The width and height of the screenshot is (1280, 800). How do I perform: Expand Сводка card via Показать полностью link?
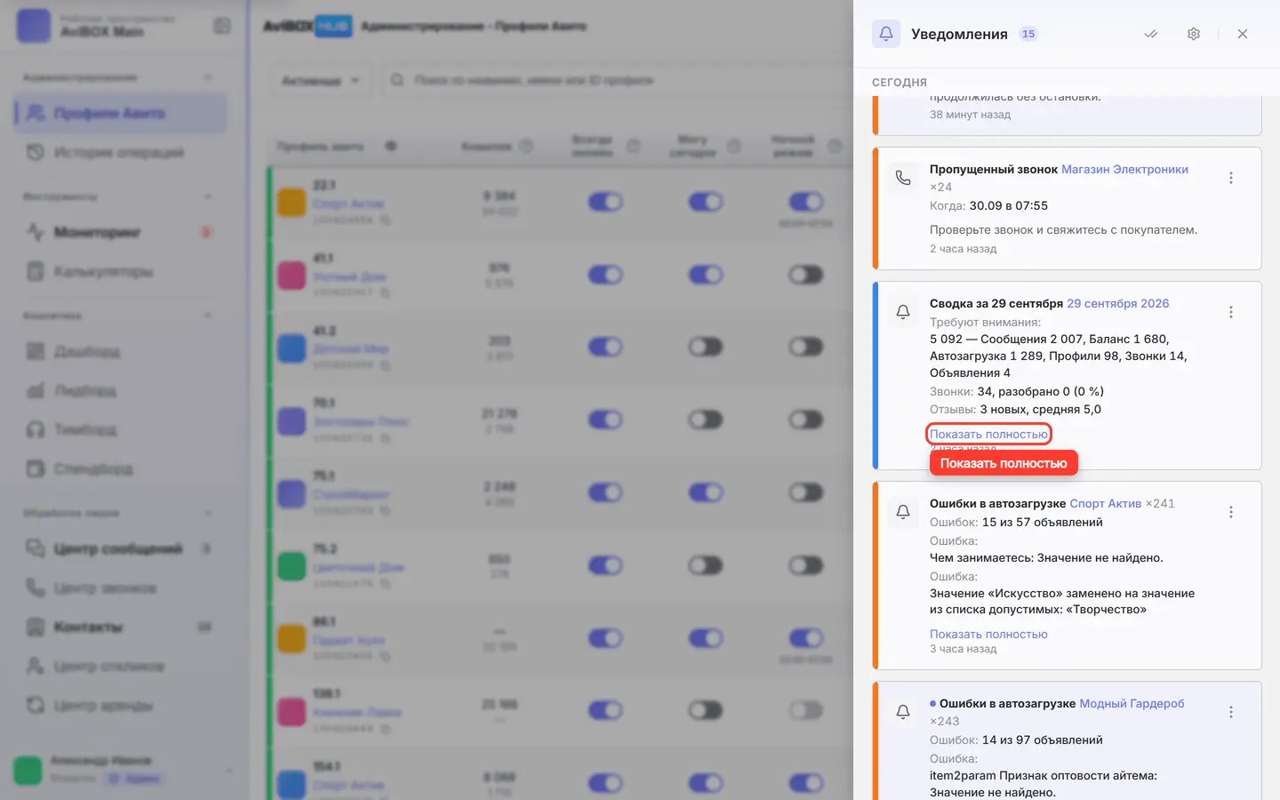988,434
